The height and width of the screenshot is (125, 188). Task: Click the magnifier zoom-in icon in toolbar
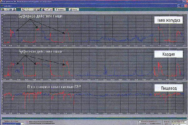[23, 9]
